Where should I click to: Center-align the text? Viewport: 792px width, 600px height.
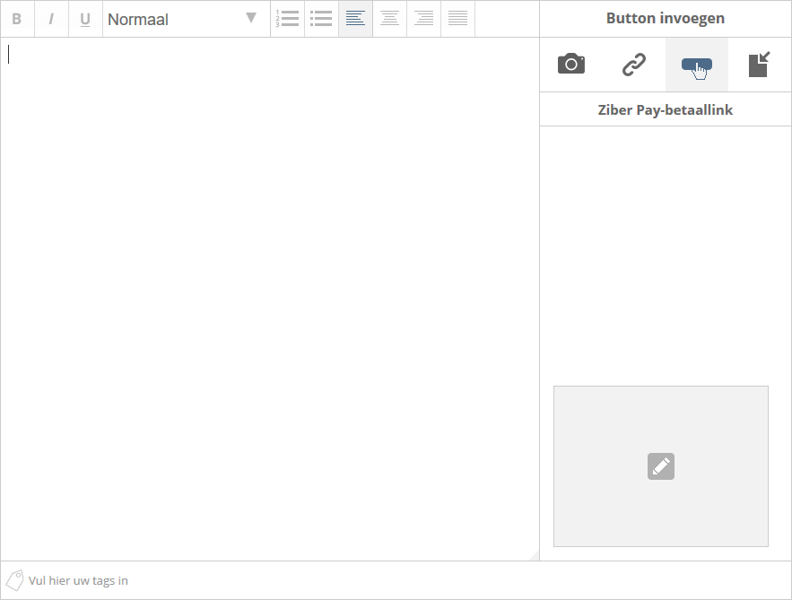(x=389, y=19)
